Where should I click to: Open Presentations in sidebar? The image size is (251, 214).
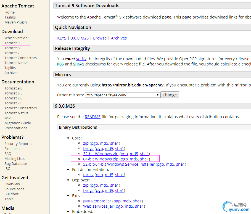pos(16,128)
